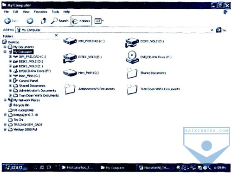232x173 pixels.
Task: Click Control Panel icon in tree
Action: coord(15,80)
